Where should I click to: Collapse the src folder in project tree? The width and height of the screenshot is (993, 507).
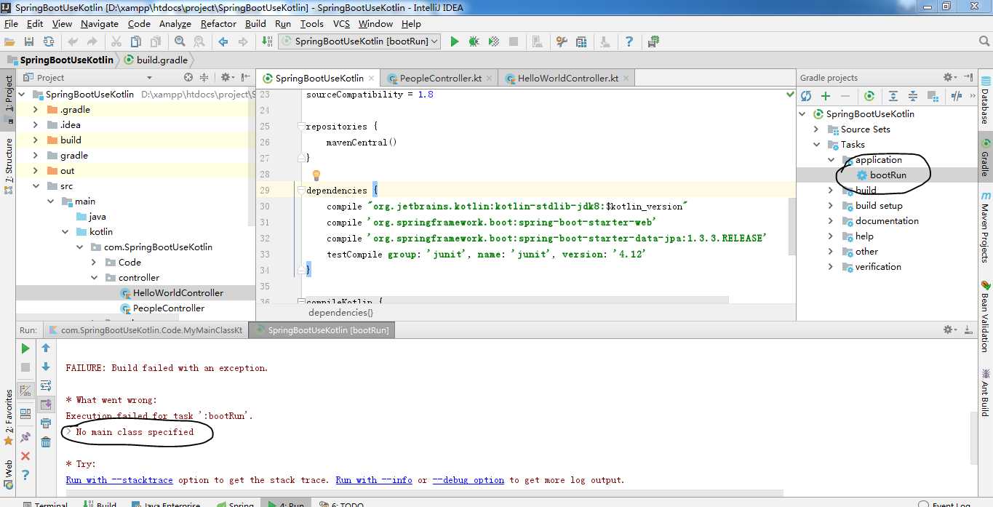pyautogui.click(x=36, y=185)
